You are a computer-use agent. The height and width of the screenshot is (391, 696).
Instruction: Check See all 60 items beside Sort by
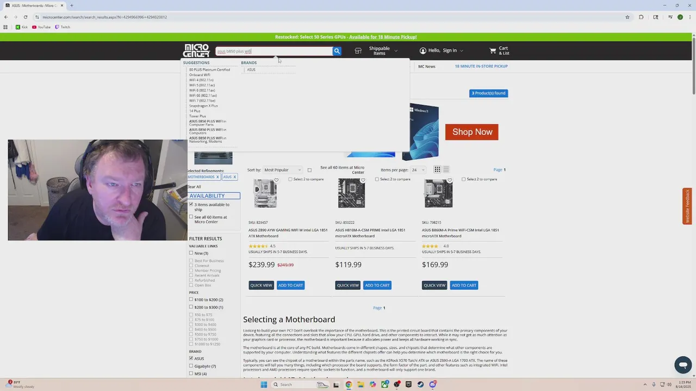pyautogui.click(x=309, y=170)
